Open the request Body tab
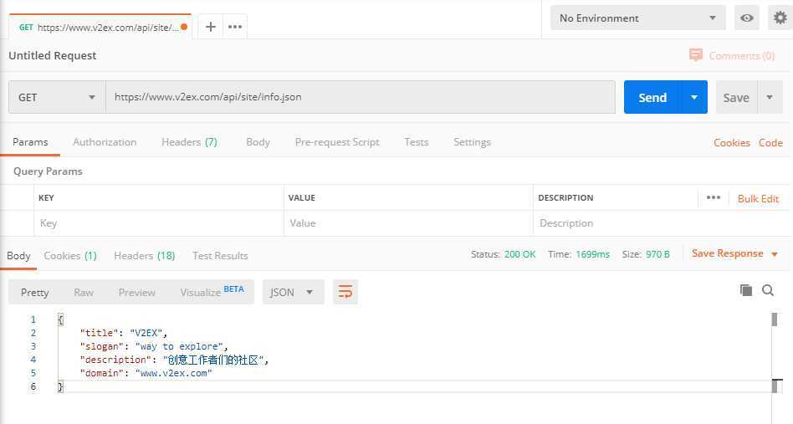The height and width of the screenshot is (424, 793). point(258,142)
